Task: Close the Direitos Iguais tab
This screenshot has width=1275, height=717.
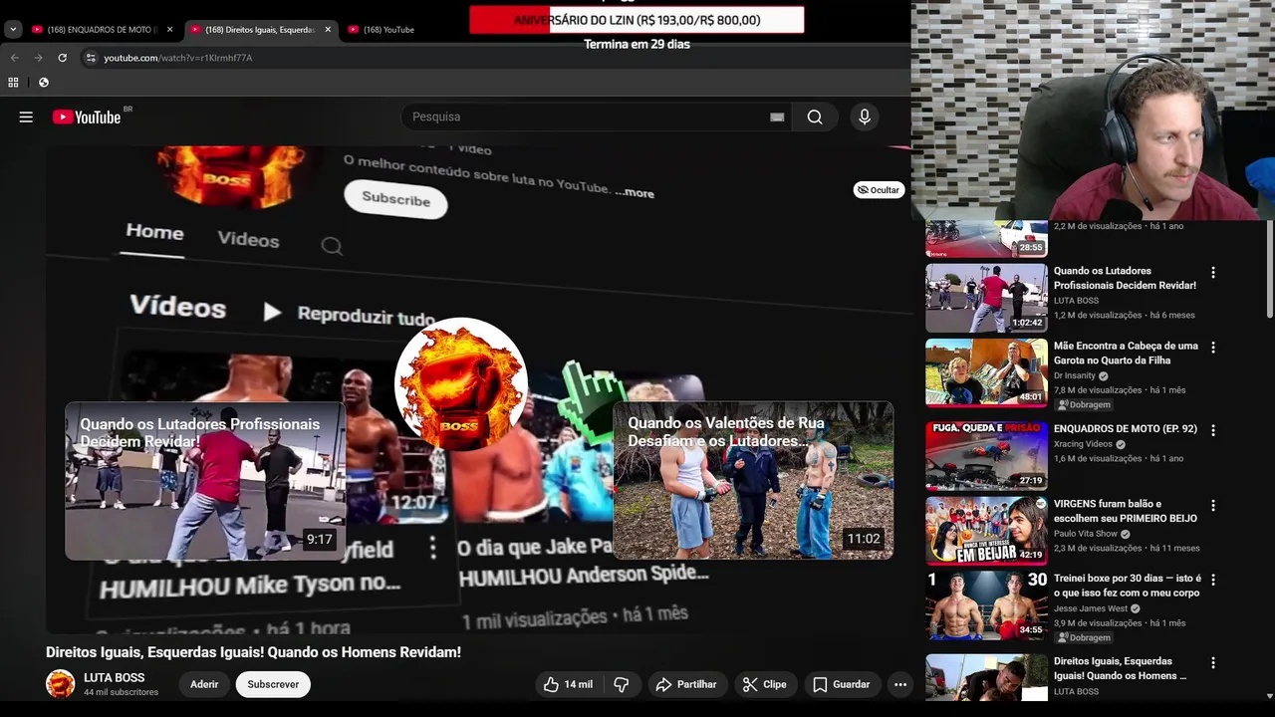Action: click(x=328, y=29)
